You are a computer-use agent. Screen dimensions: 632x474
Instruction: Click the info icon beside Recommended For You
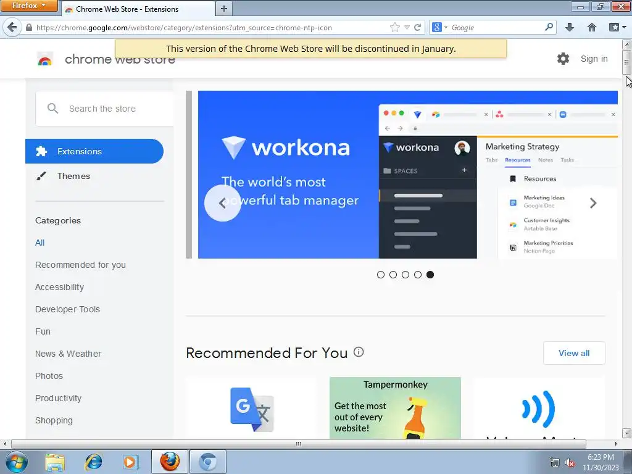tap(359, 352)
